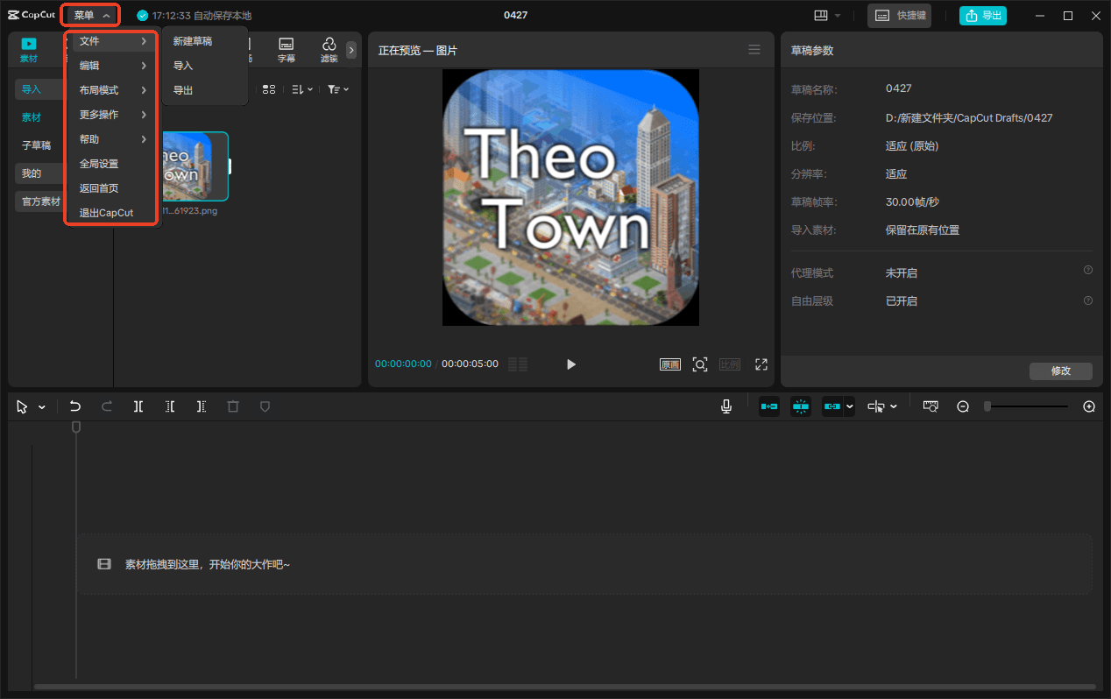Screen dimensions: 1111x699
Task: Click the microphone voiceover record icon
Action: point(726,406)
